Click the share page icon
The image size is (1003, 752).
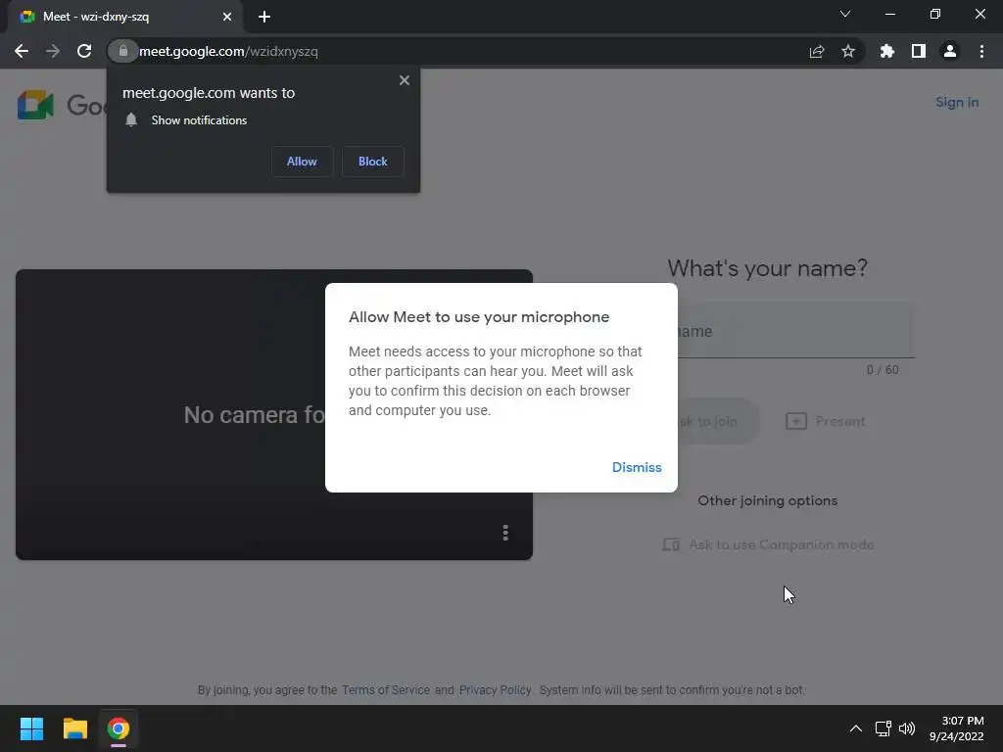(x=816, y=51)
